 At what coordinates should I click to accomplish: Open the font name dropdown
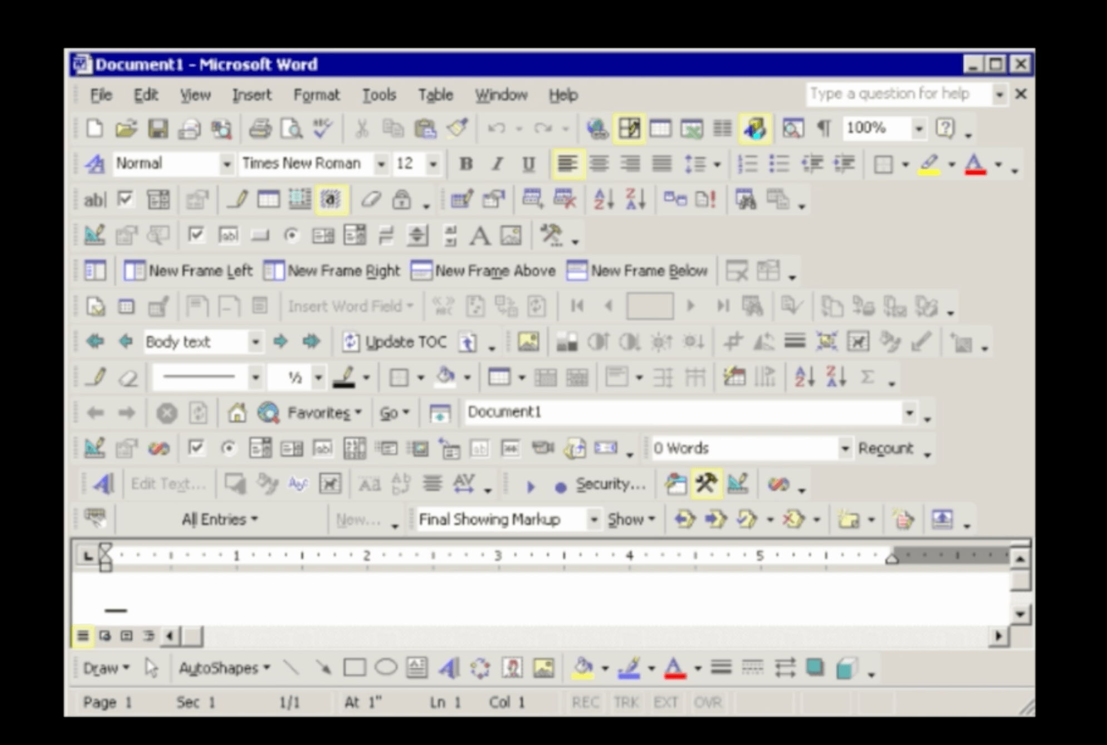coord(381,164)
